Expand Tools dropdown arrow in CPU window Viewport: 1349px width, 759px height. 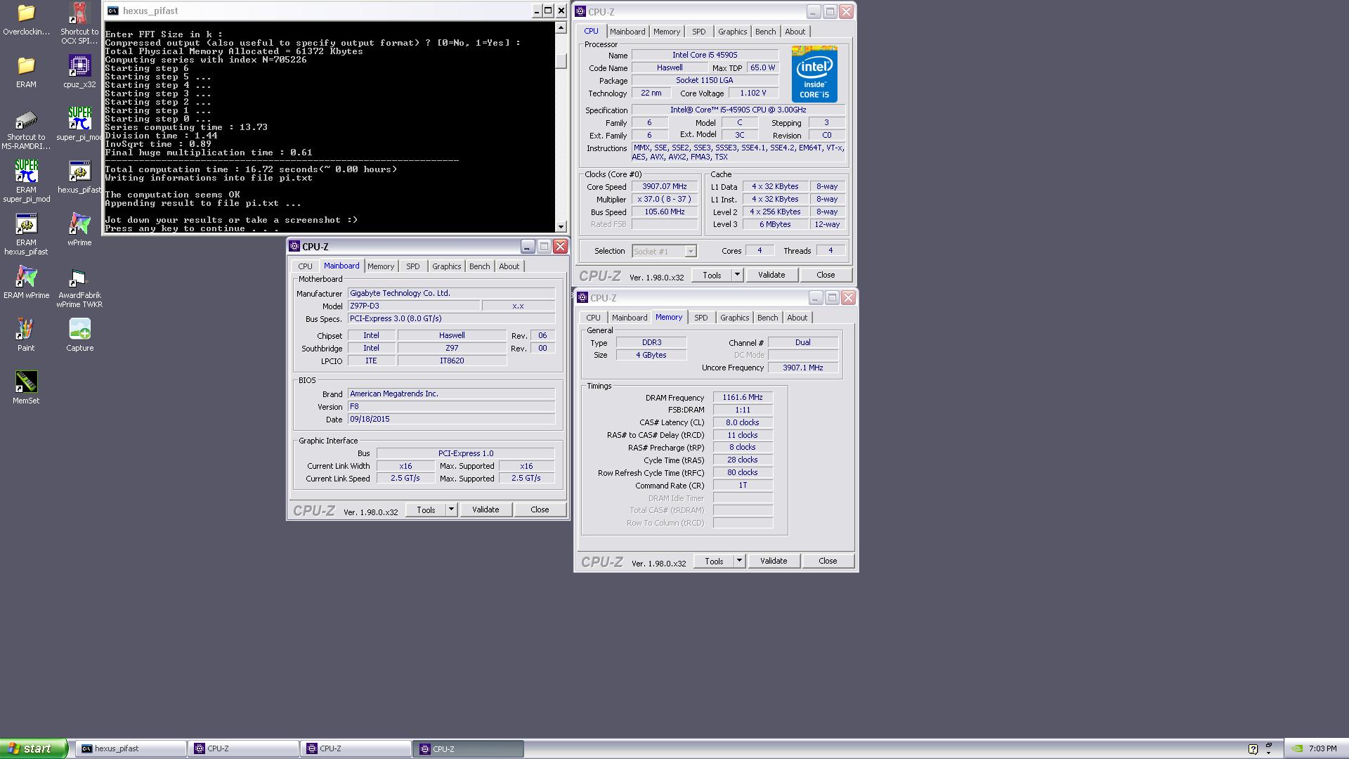(737, 275)
